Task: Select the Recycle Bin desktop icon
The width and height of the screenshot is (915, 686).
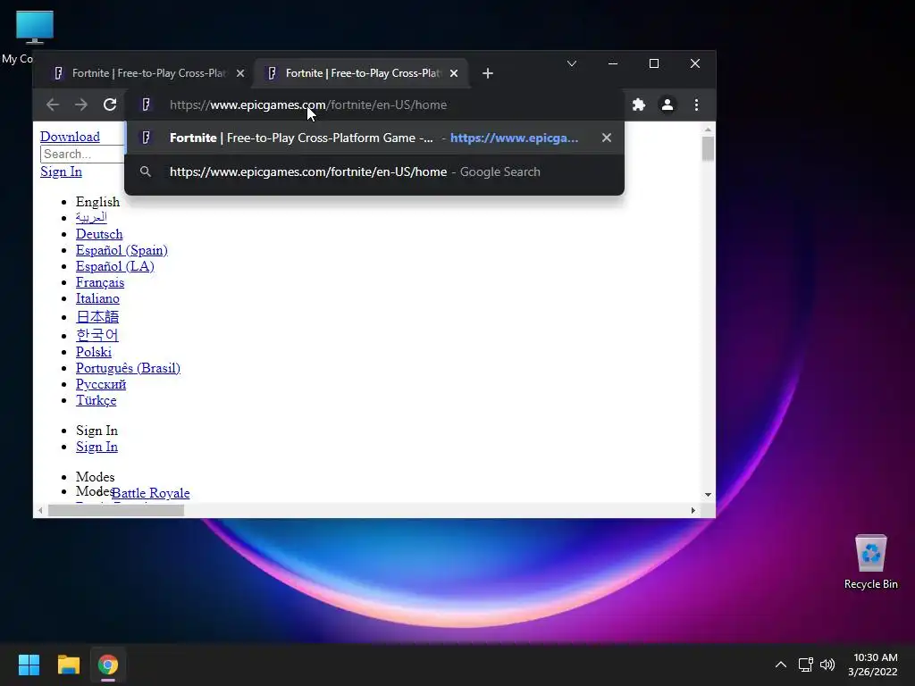Action: coord(870,562)
